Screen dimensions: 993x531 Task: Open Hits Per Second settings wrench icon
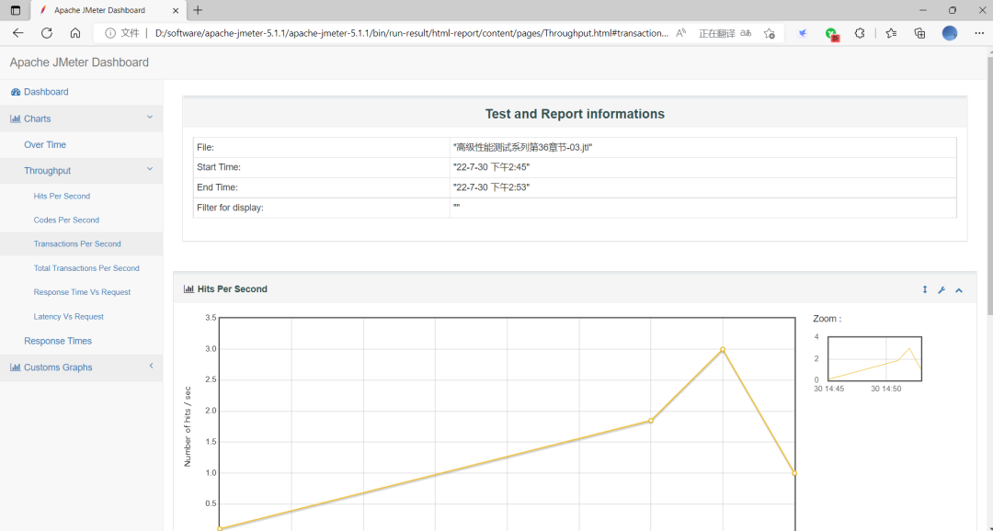point(942,290)
